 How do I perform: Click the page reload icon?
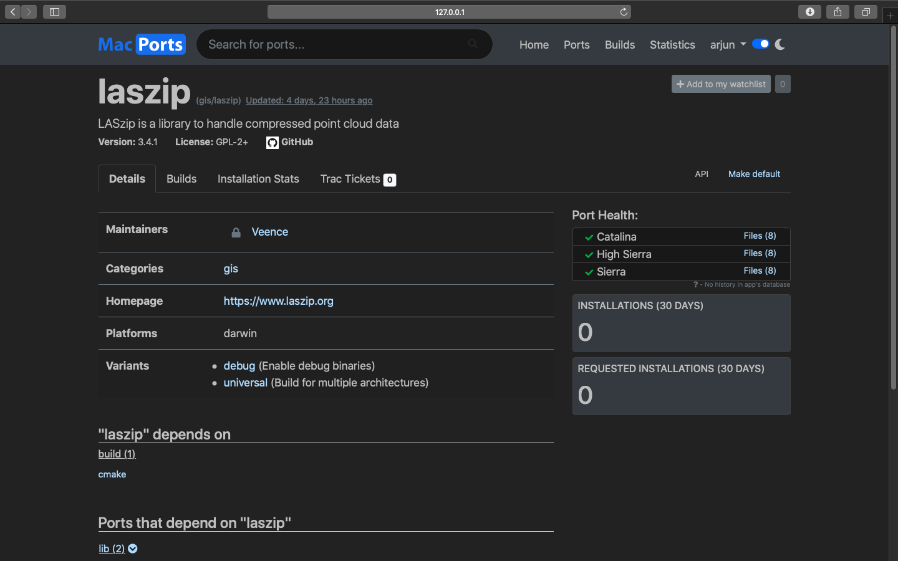click(624, 12)
